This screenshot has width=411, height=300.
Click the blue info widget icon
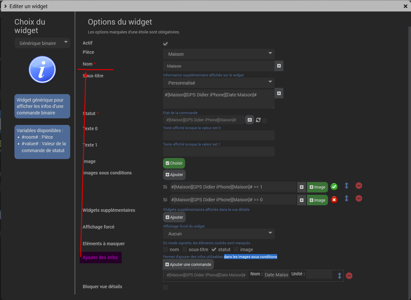(x=42, y=70)
